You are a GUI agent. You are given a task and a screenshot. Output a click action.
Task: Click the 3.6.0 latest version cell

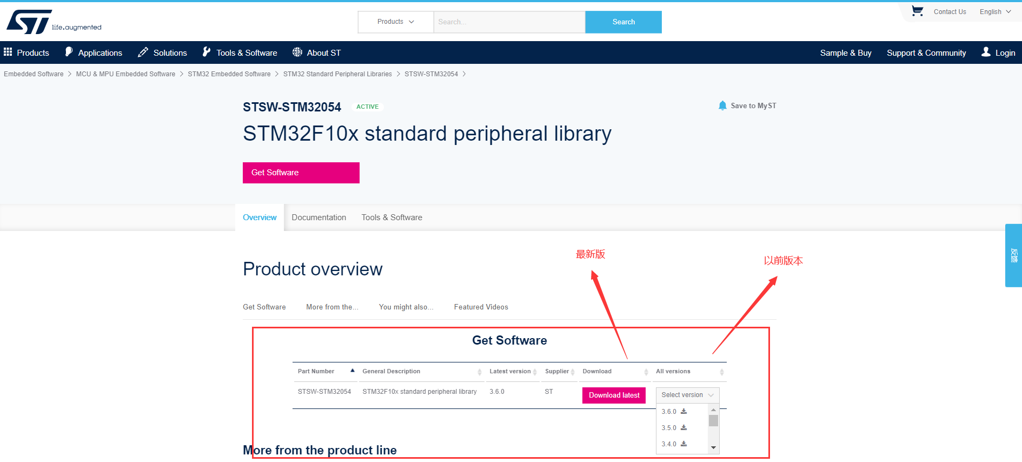(497, 392)
